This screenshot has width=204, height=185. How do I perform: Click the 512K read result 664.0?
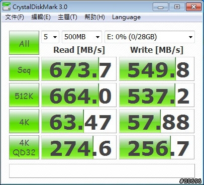[x=79, y=95]
